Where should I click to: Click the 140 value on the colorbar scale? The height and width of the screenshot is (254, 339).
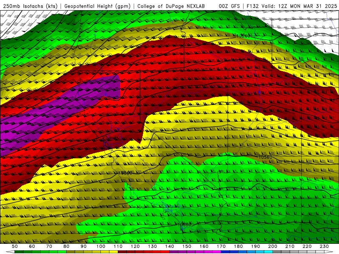point(169,246)
